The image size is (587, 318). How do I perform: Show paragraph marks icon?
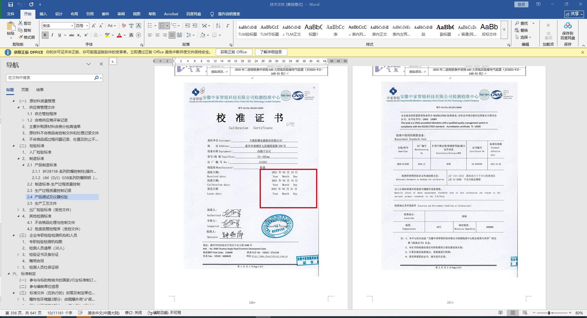(228, 26)
